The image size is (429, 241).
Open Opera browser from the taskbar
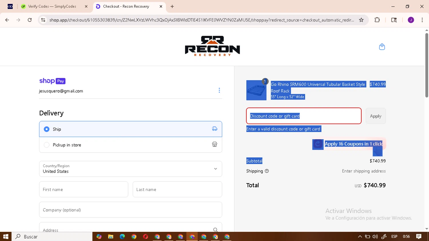(x=146, y=236)
